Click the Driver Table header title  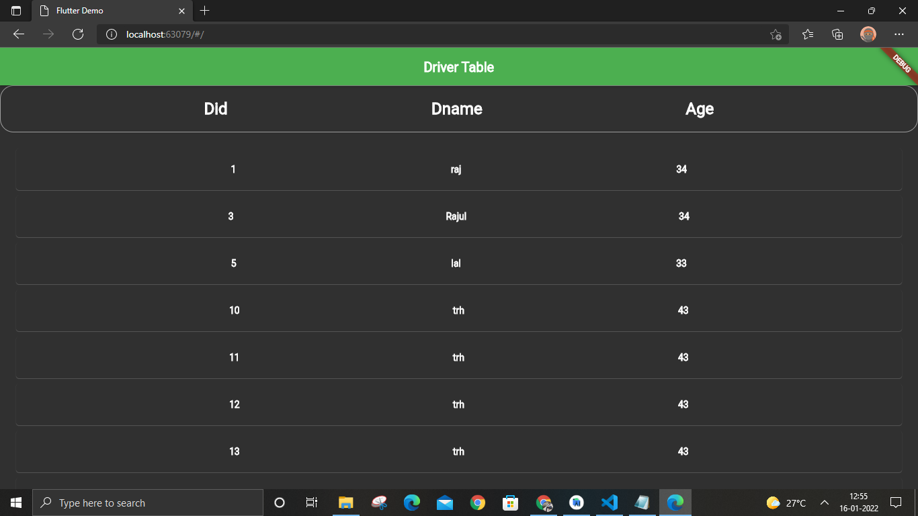pos(459,67)
